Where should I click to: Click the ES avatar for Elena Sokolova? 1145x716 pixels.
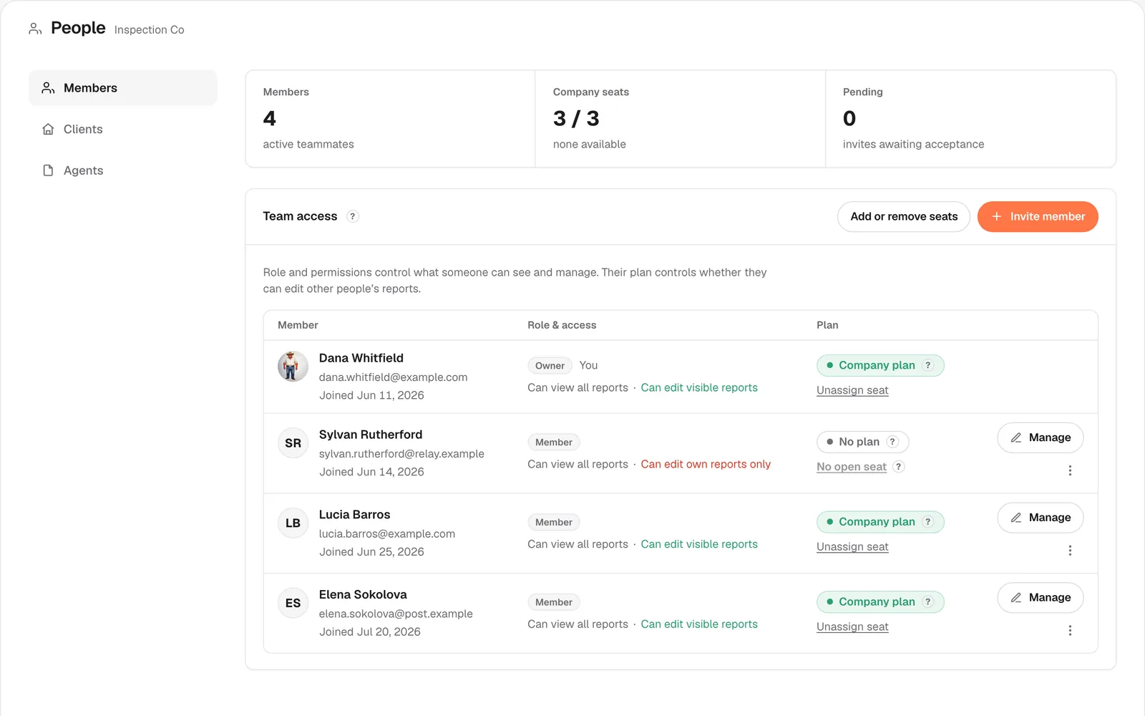click(293, 603)
